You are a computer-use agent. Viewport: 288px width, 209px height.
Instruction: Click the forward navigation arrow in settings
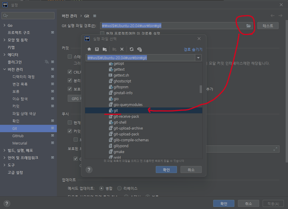280,16
